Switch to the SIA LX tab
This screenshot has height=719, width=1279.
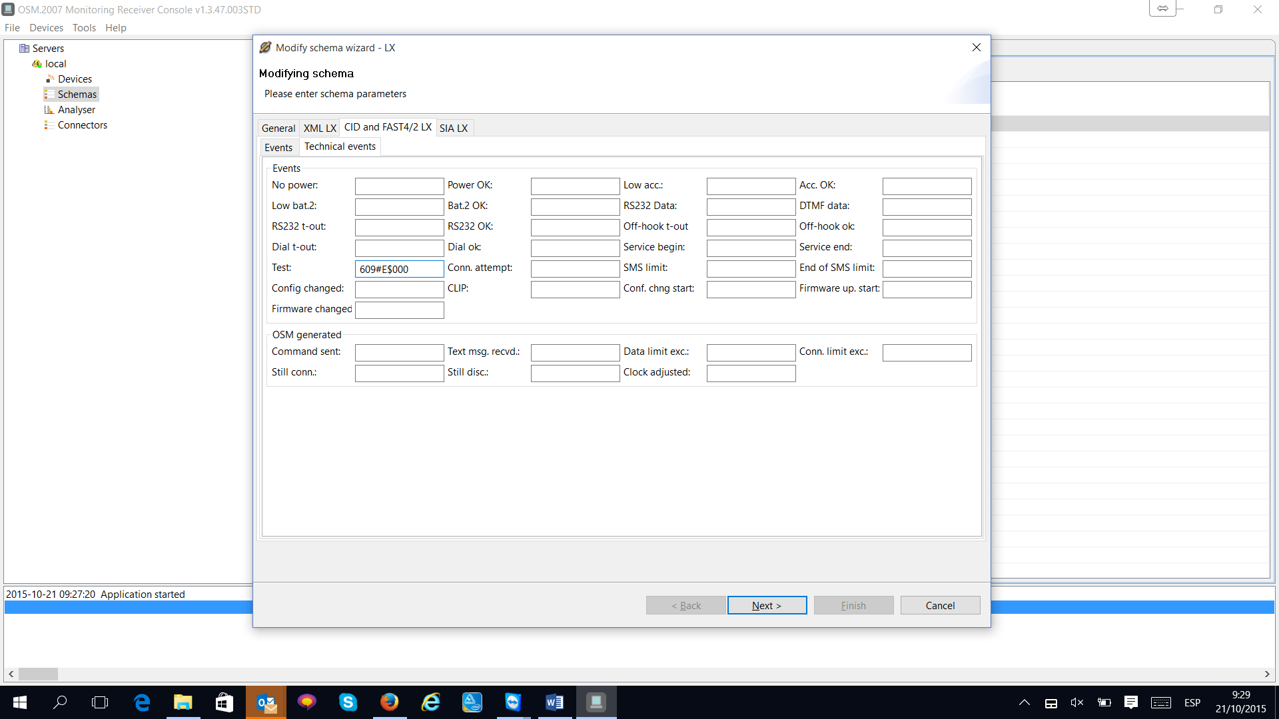tap(454, 128)
